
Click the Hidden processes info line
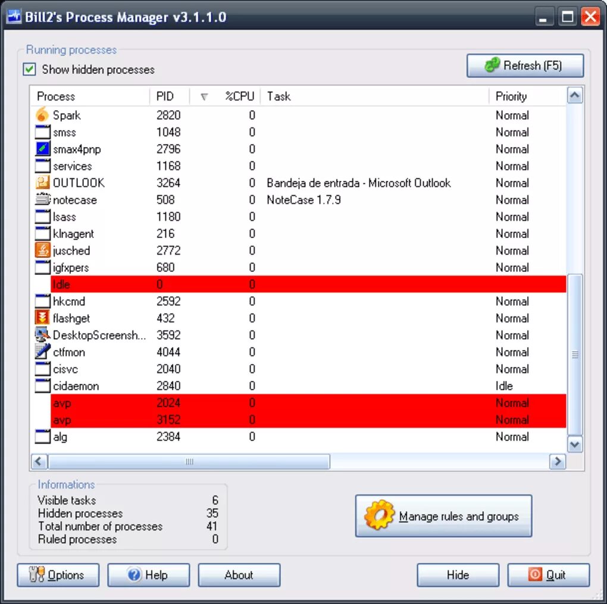tap(128, 514)
